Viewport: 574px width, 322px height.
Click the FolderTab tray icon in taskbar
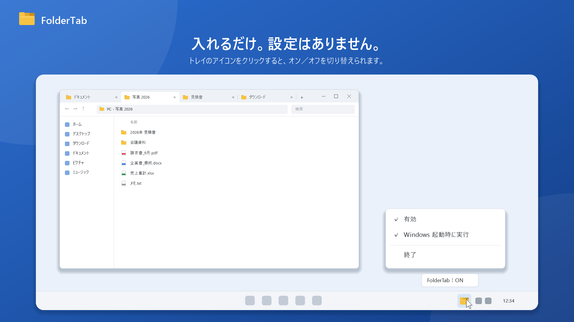(x=464, y=301)
